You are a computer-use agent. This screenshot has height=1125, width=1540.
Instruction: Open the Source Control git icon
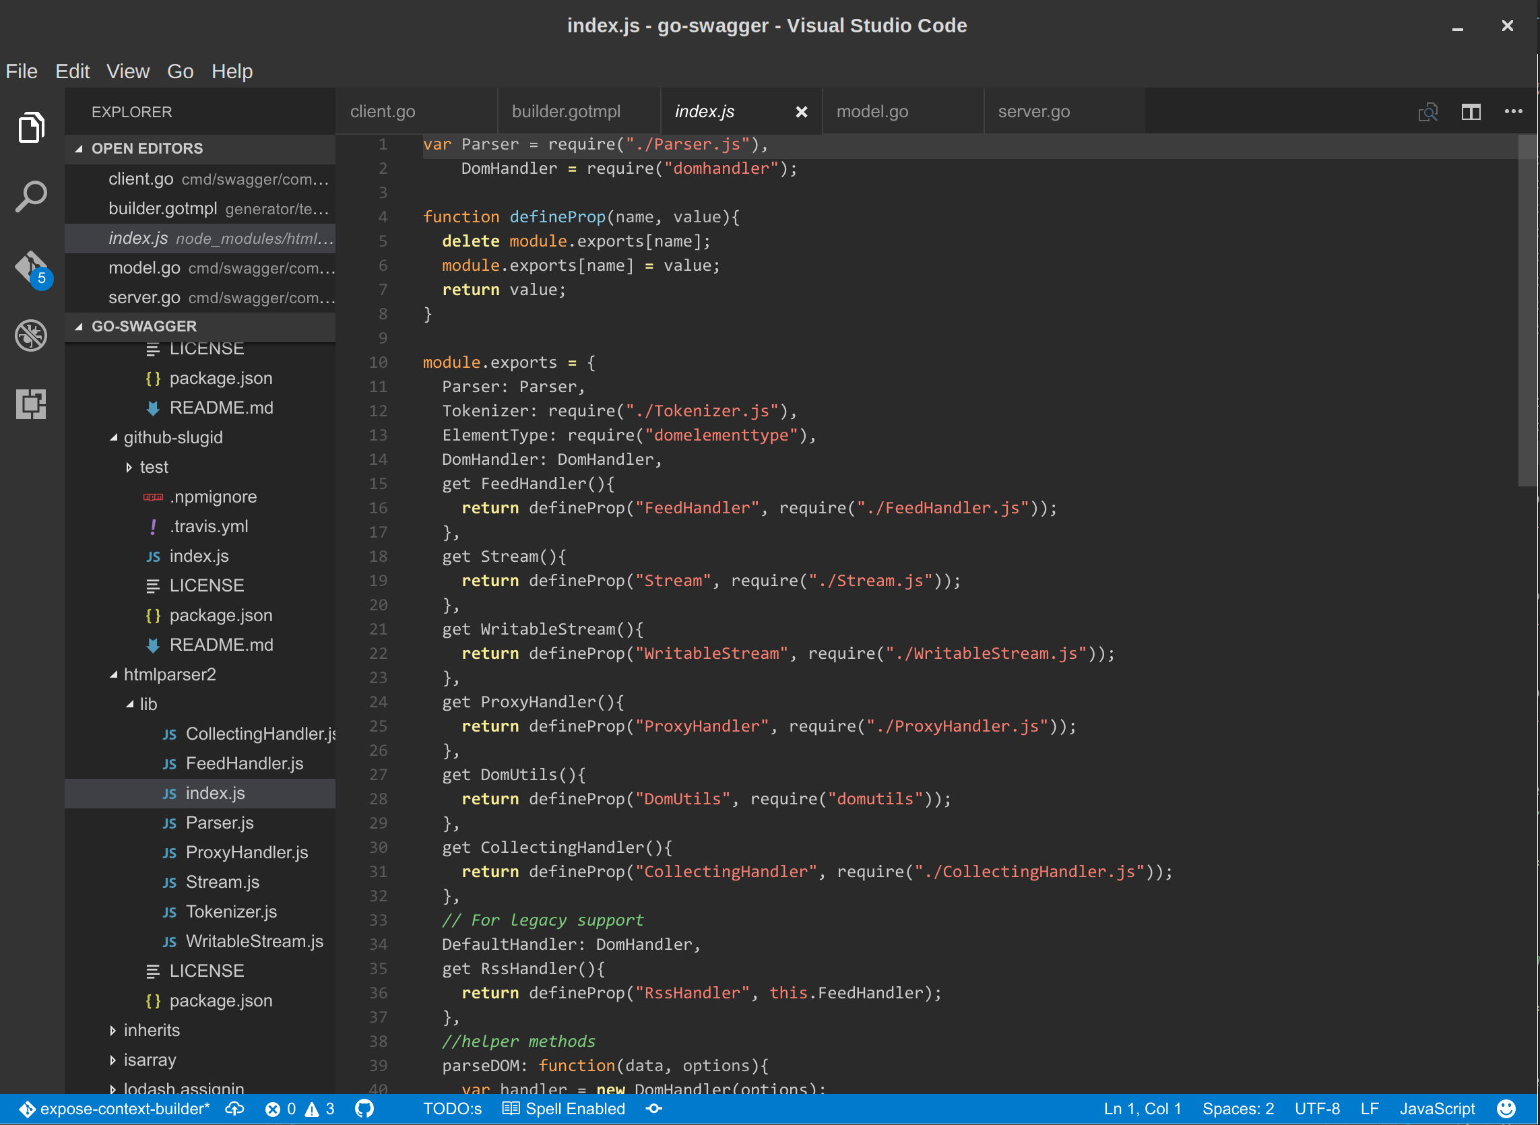click(31, 266)
